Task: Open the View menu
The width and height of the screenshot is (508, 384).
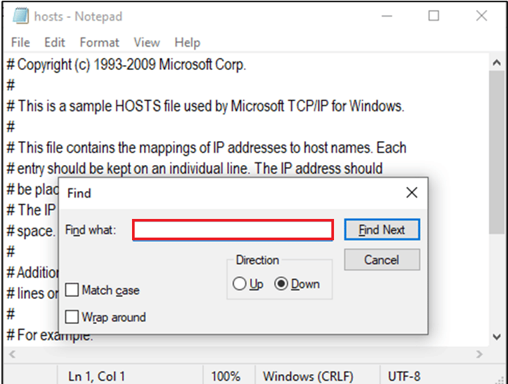Action: point(147,43)
